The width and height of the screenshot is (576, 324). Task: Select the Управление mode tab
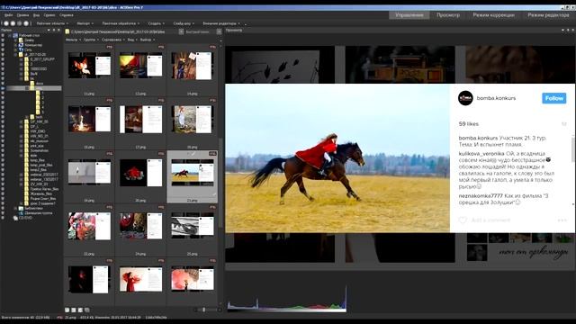(x=409, y=15)
